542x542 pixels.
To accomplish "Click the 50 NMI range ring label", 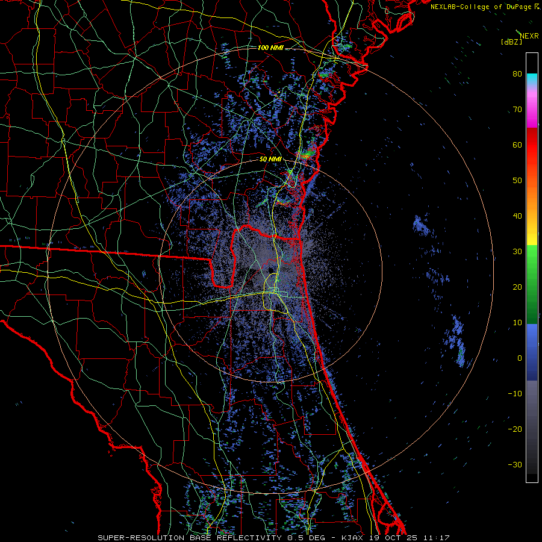I will coord(270,160).
